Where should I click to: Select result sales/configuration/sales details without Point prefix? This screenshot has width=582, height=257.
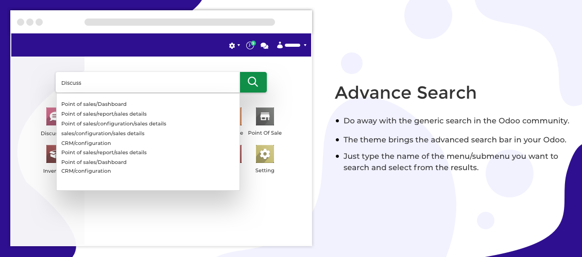coord(103,133)
